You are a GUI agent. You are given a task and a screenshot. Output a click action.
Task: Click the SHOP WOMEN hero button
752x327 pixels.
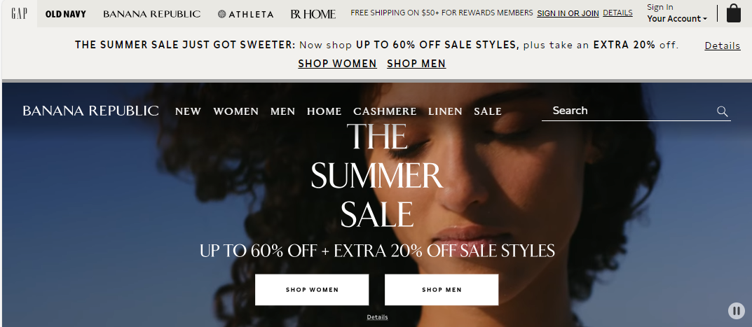coord(312,290)
